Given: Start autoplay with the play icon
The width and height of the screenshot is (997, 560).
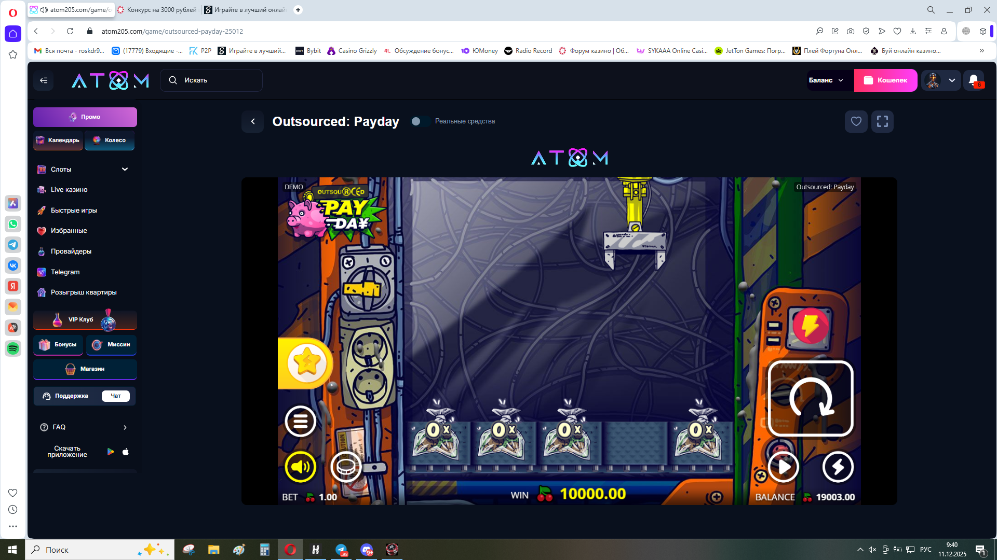Looking at the screenshot, I should click(x=783, y=467).
